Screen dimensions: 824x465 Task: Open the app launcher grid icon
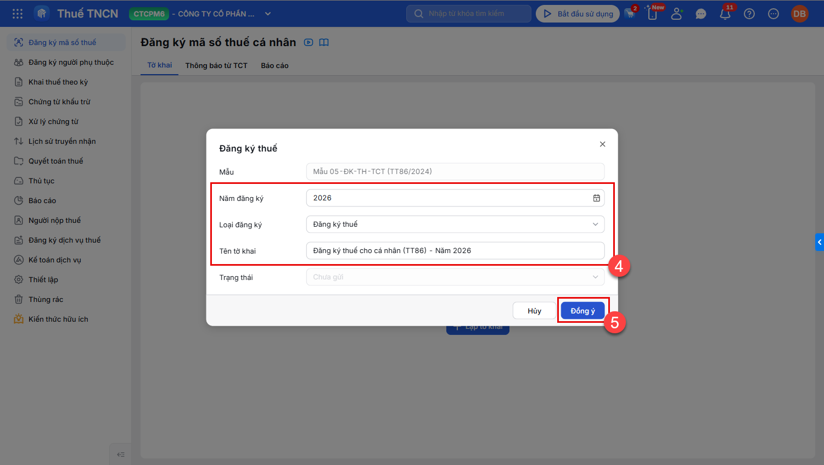(18, 14)
